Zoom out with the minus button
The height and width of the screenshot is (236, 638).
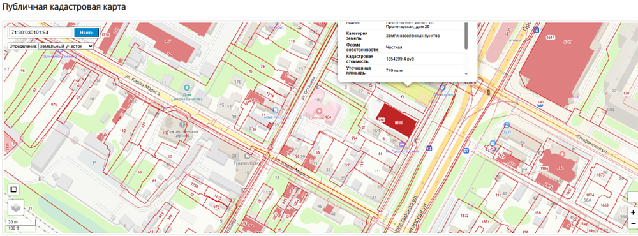(x=632, y=223)
